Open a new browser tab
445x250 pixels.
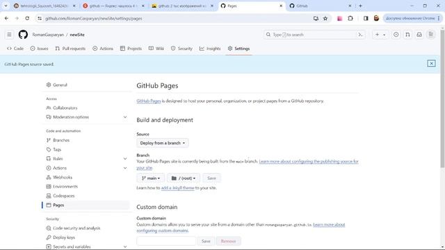point(360,6)
